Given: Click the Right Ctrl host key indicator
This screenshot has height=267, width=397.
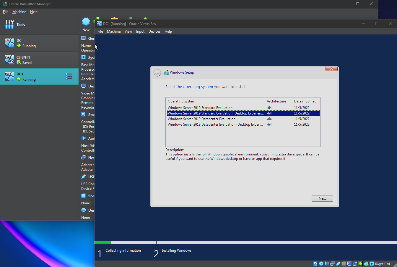Looking at the screenshot, I should click(383, 264).
